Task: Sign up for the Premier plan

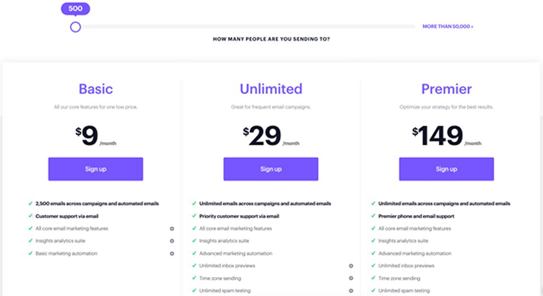Action: [x=446, y=169]
